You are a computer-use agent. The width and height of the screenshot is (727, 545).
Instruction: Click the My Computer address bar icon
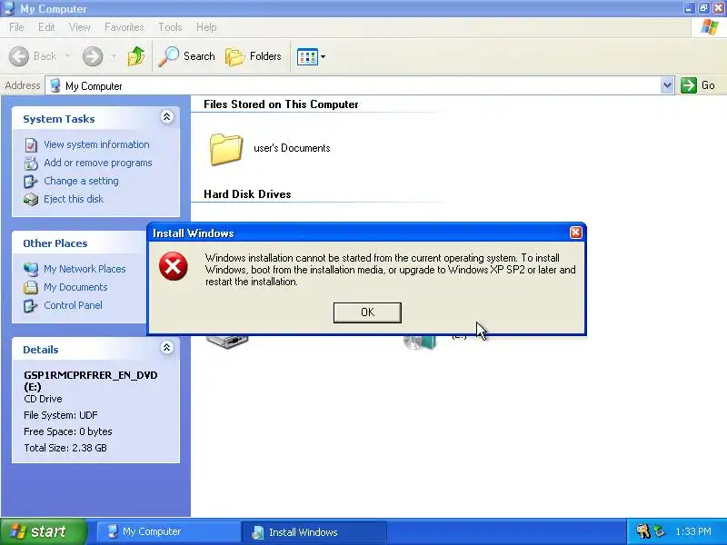coord(55,85)
